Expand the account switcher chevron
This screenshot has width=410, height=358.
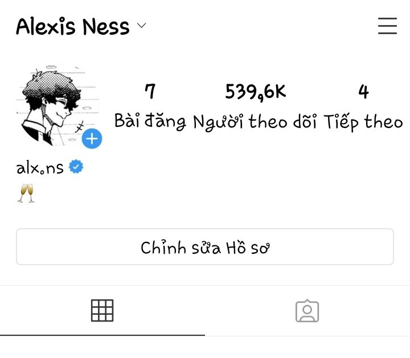click(141, 26)
